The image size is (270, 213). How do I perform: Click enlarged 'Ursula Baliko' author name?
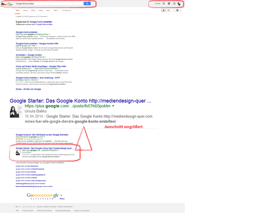click(36, 111)
